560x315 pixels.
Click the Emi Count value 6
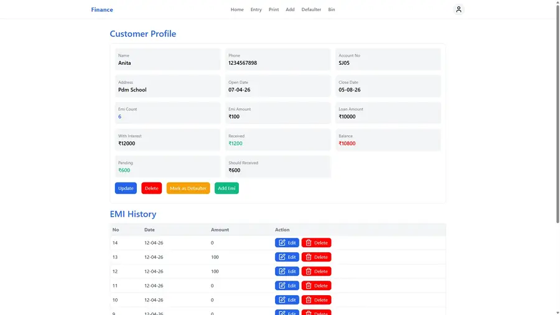(119, 117)
